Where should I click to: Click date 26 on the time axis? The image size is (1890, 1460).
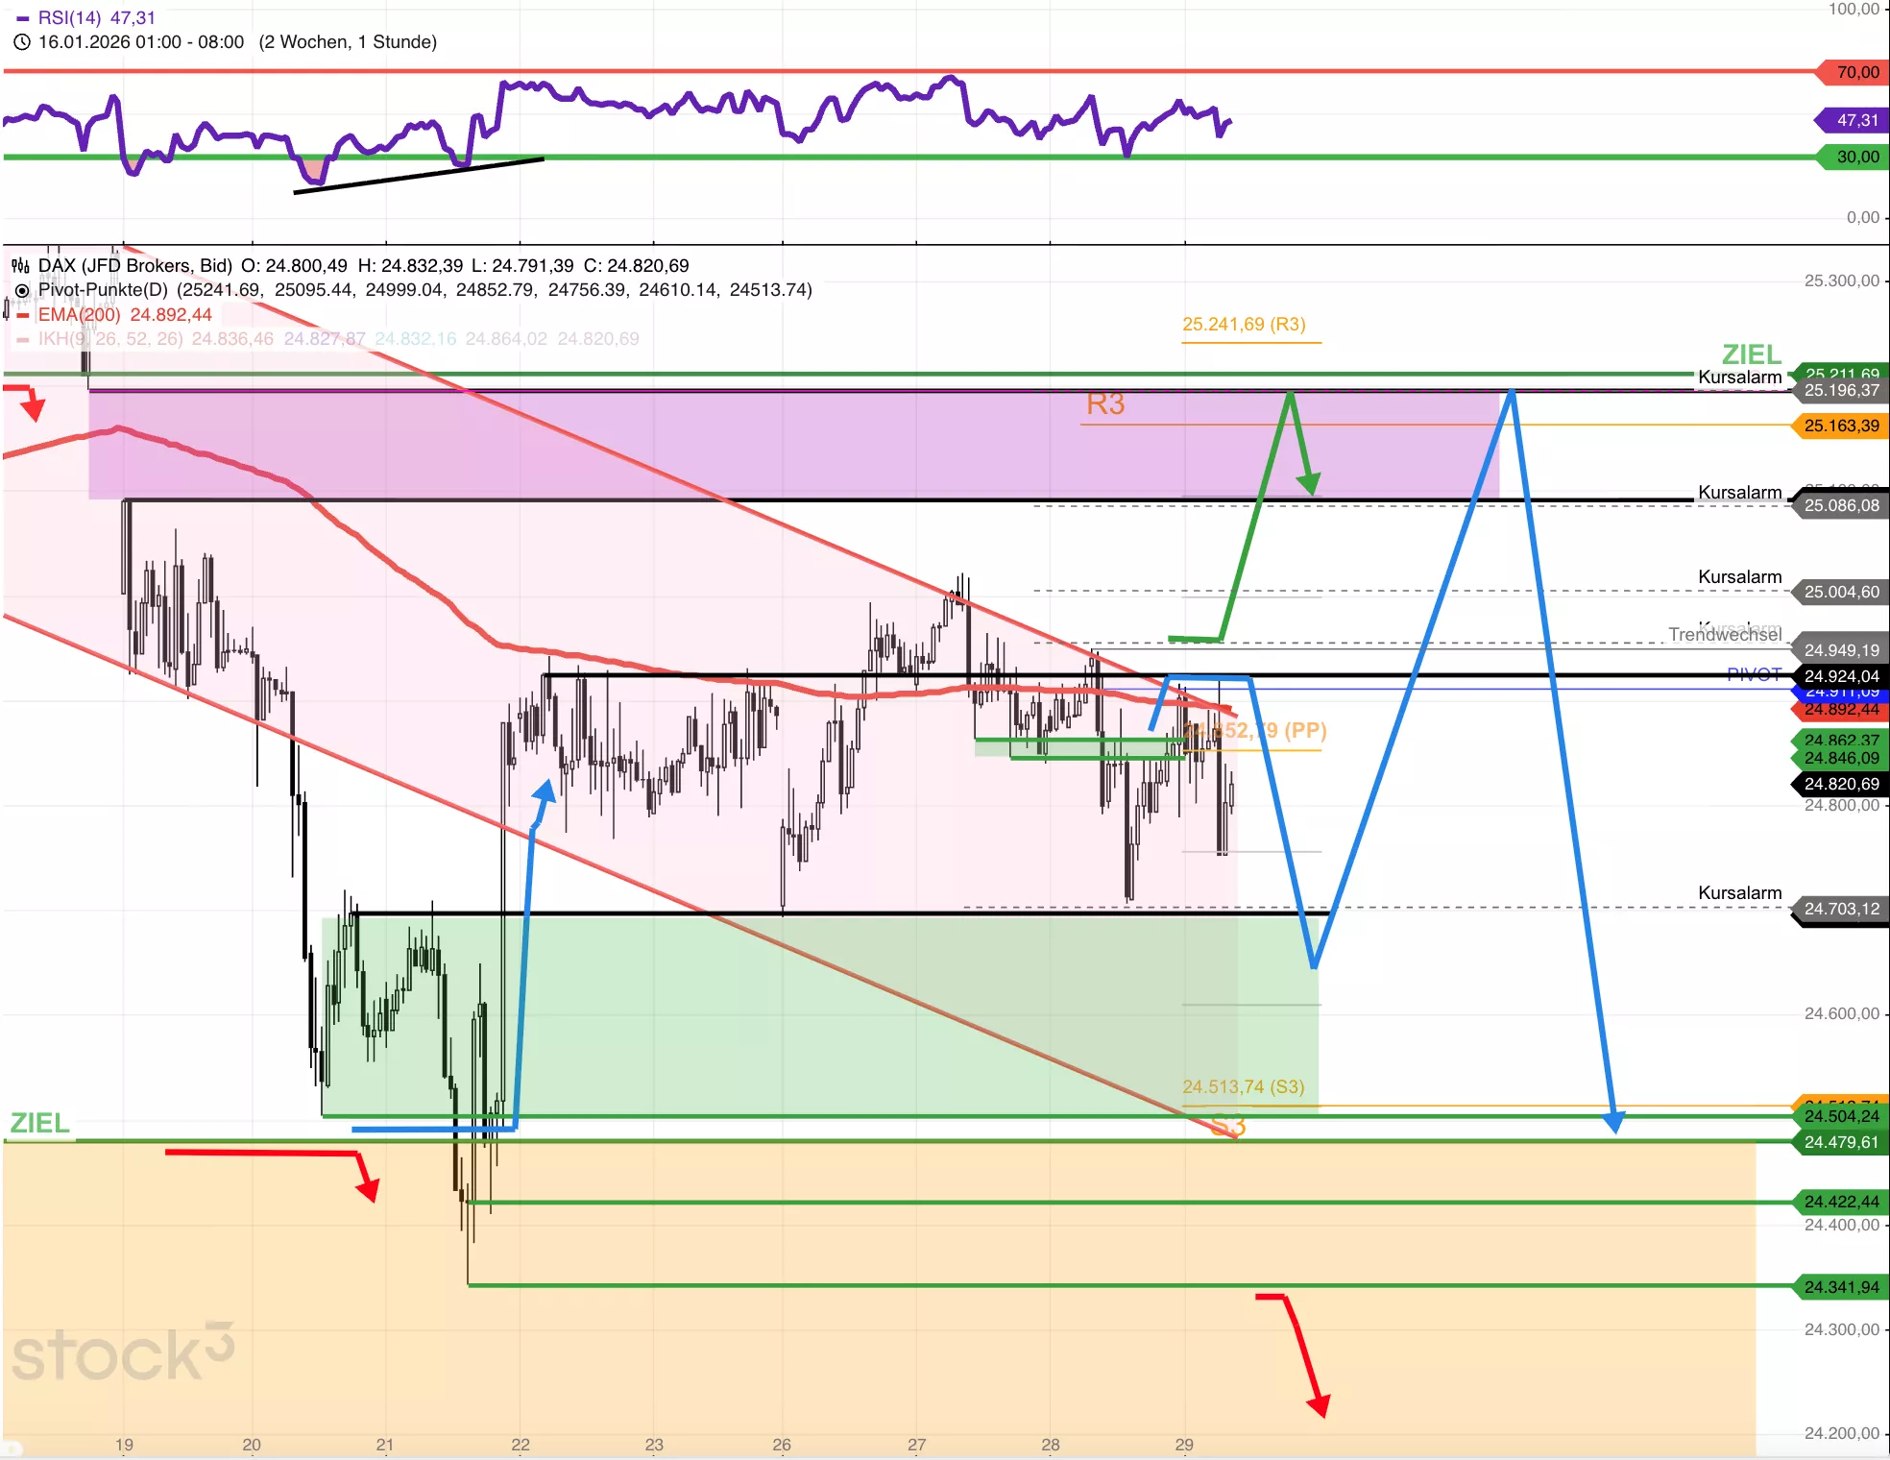782,1445
